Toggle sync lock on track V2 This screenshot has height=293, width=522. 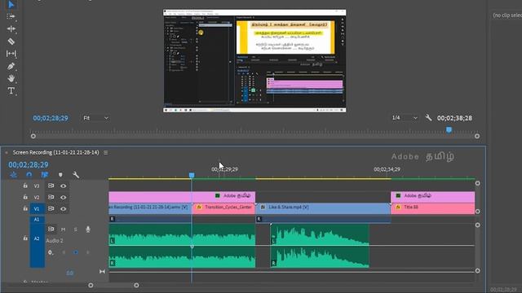click(51, 197)
